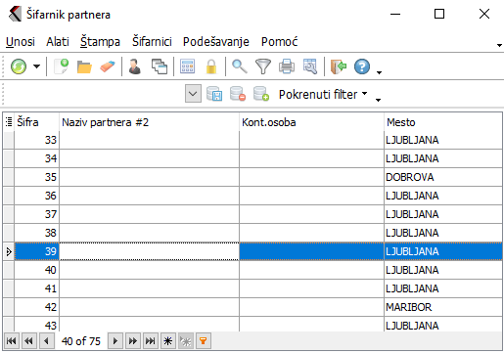This screenshot has height=353, width=504.
Task: Select row with Šifra 42 MARIBOR
Action: (x=252, y=307)
